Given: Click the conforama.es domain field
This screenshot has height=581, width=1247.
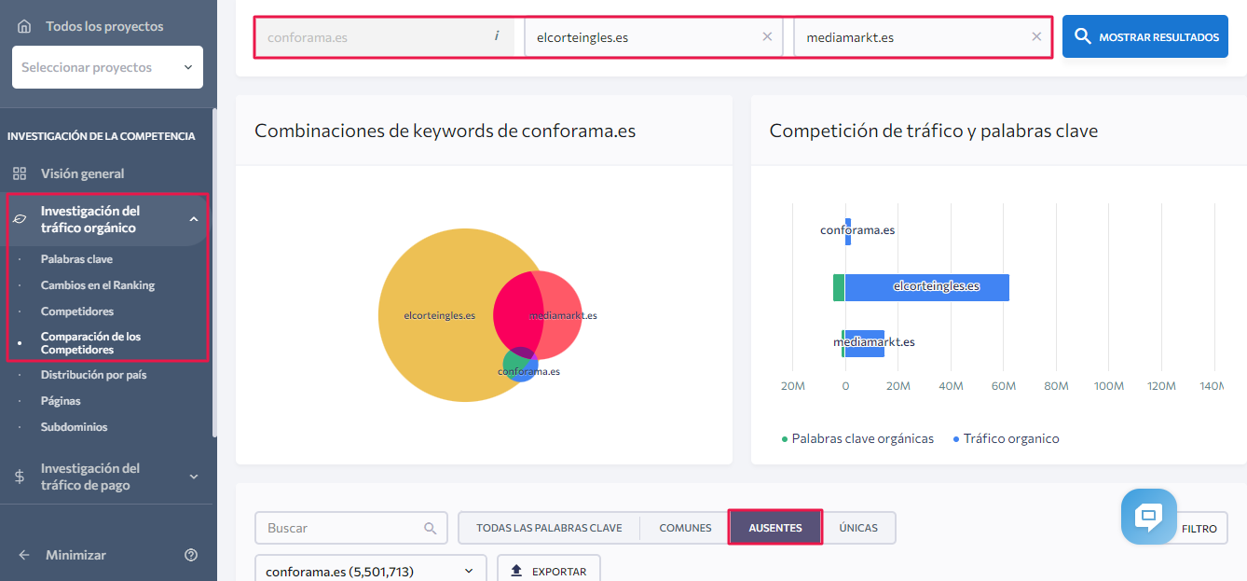Looking at the screenshot, I should 385,37.
